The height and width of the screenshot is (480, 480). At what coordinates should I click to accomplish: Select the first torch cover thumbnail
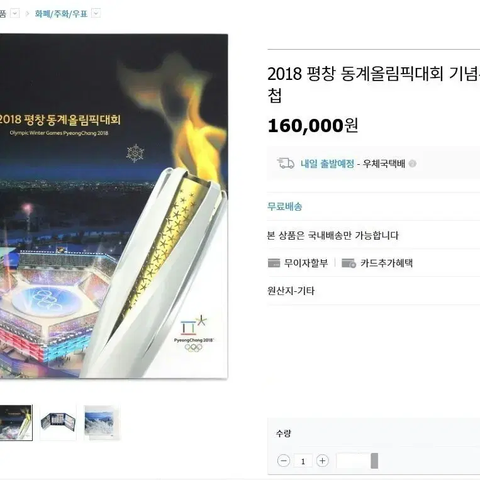pos(16,423)
